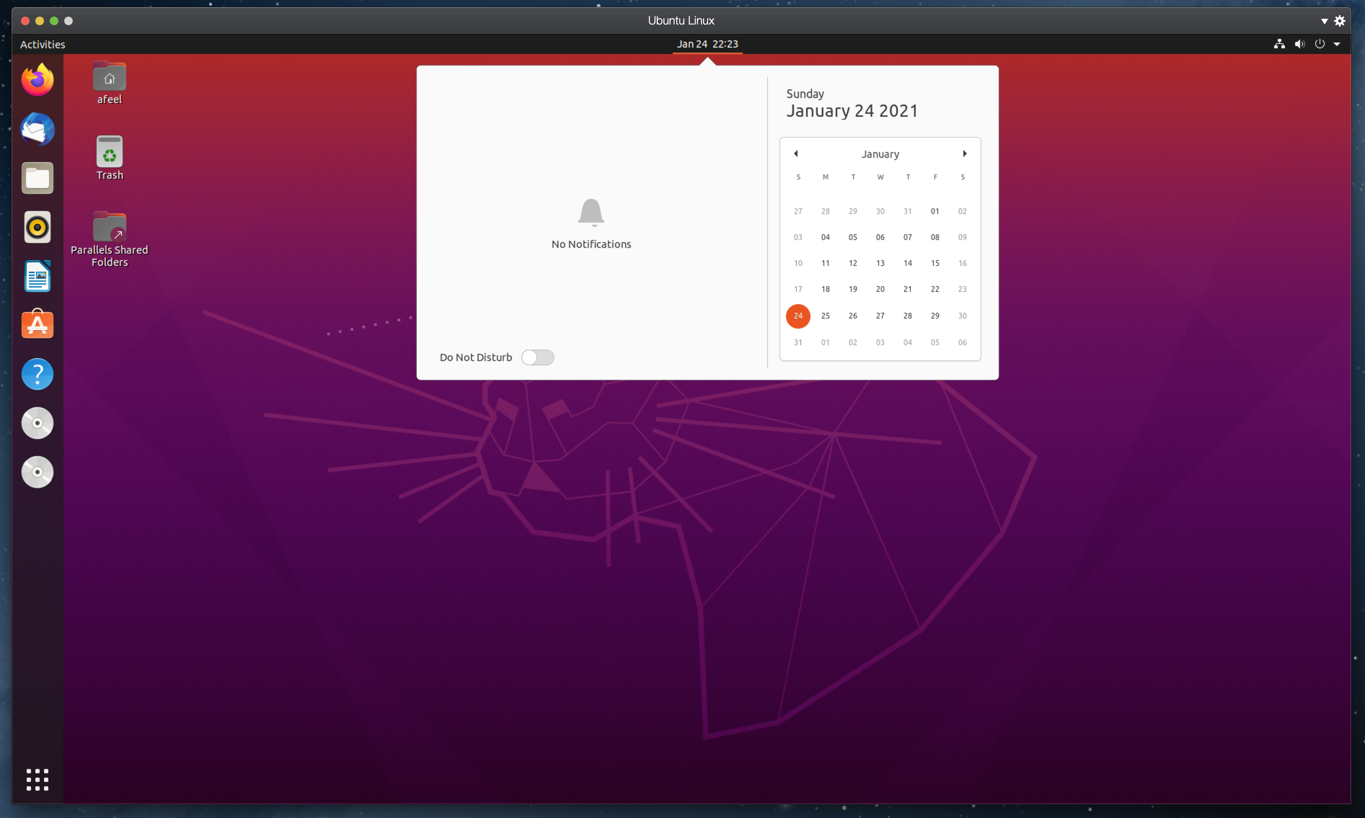This screenshot has width=1365, height=818.
Task: Expand the system menu arrow in top bar
Action: tap(1337, 44)
